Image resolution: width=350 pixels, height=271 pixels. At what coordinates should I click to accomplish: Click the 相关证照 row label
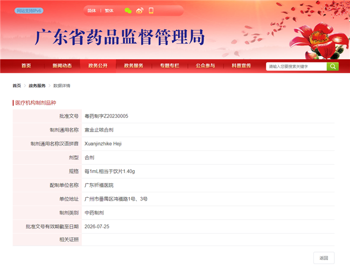pyautogui.click(x=69, y=240)
